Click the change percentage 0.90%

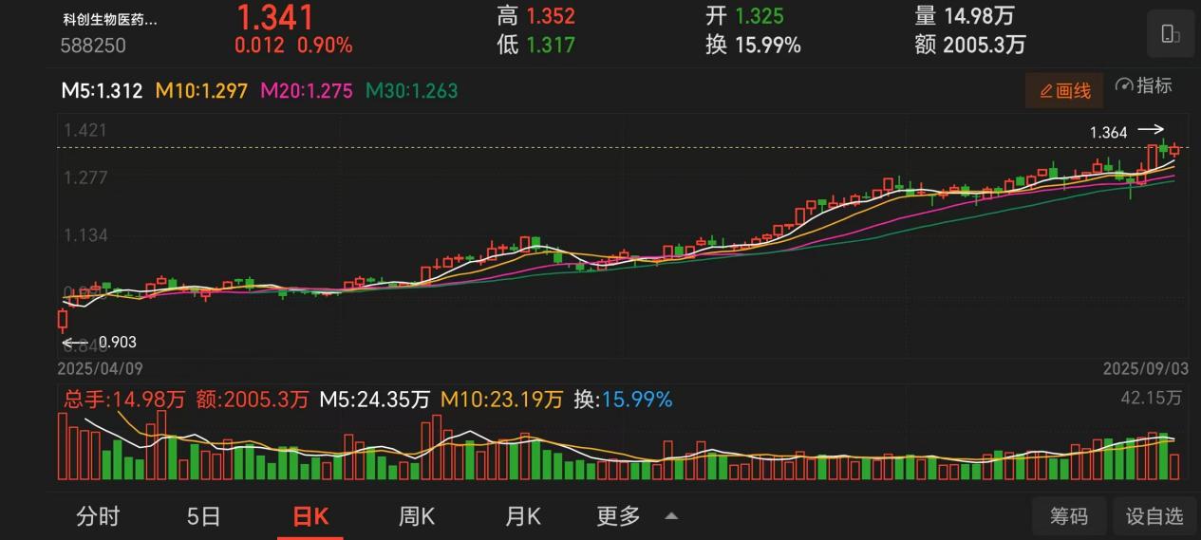[x=325, y=45]
